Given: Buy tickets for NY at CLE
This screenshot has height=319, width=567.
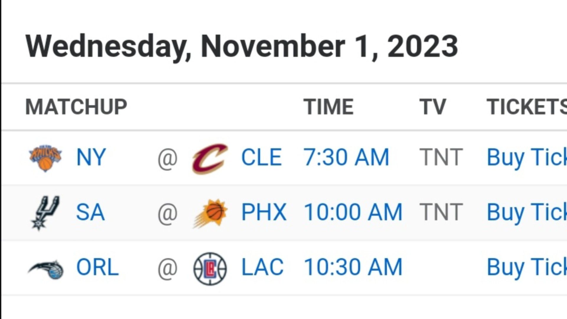Looking at the screenshot, I should coord(527,158).
